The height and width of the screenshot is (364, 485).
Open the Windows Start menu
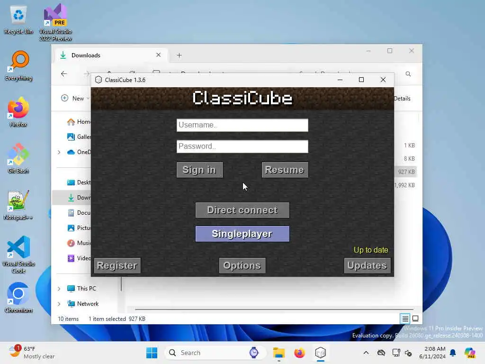[152, 353]
